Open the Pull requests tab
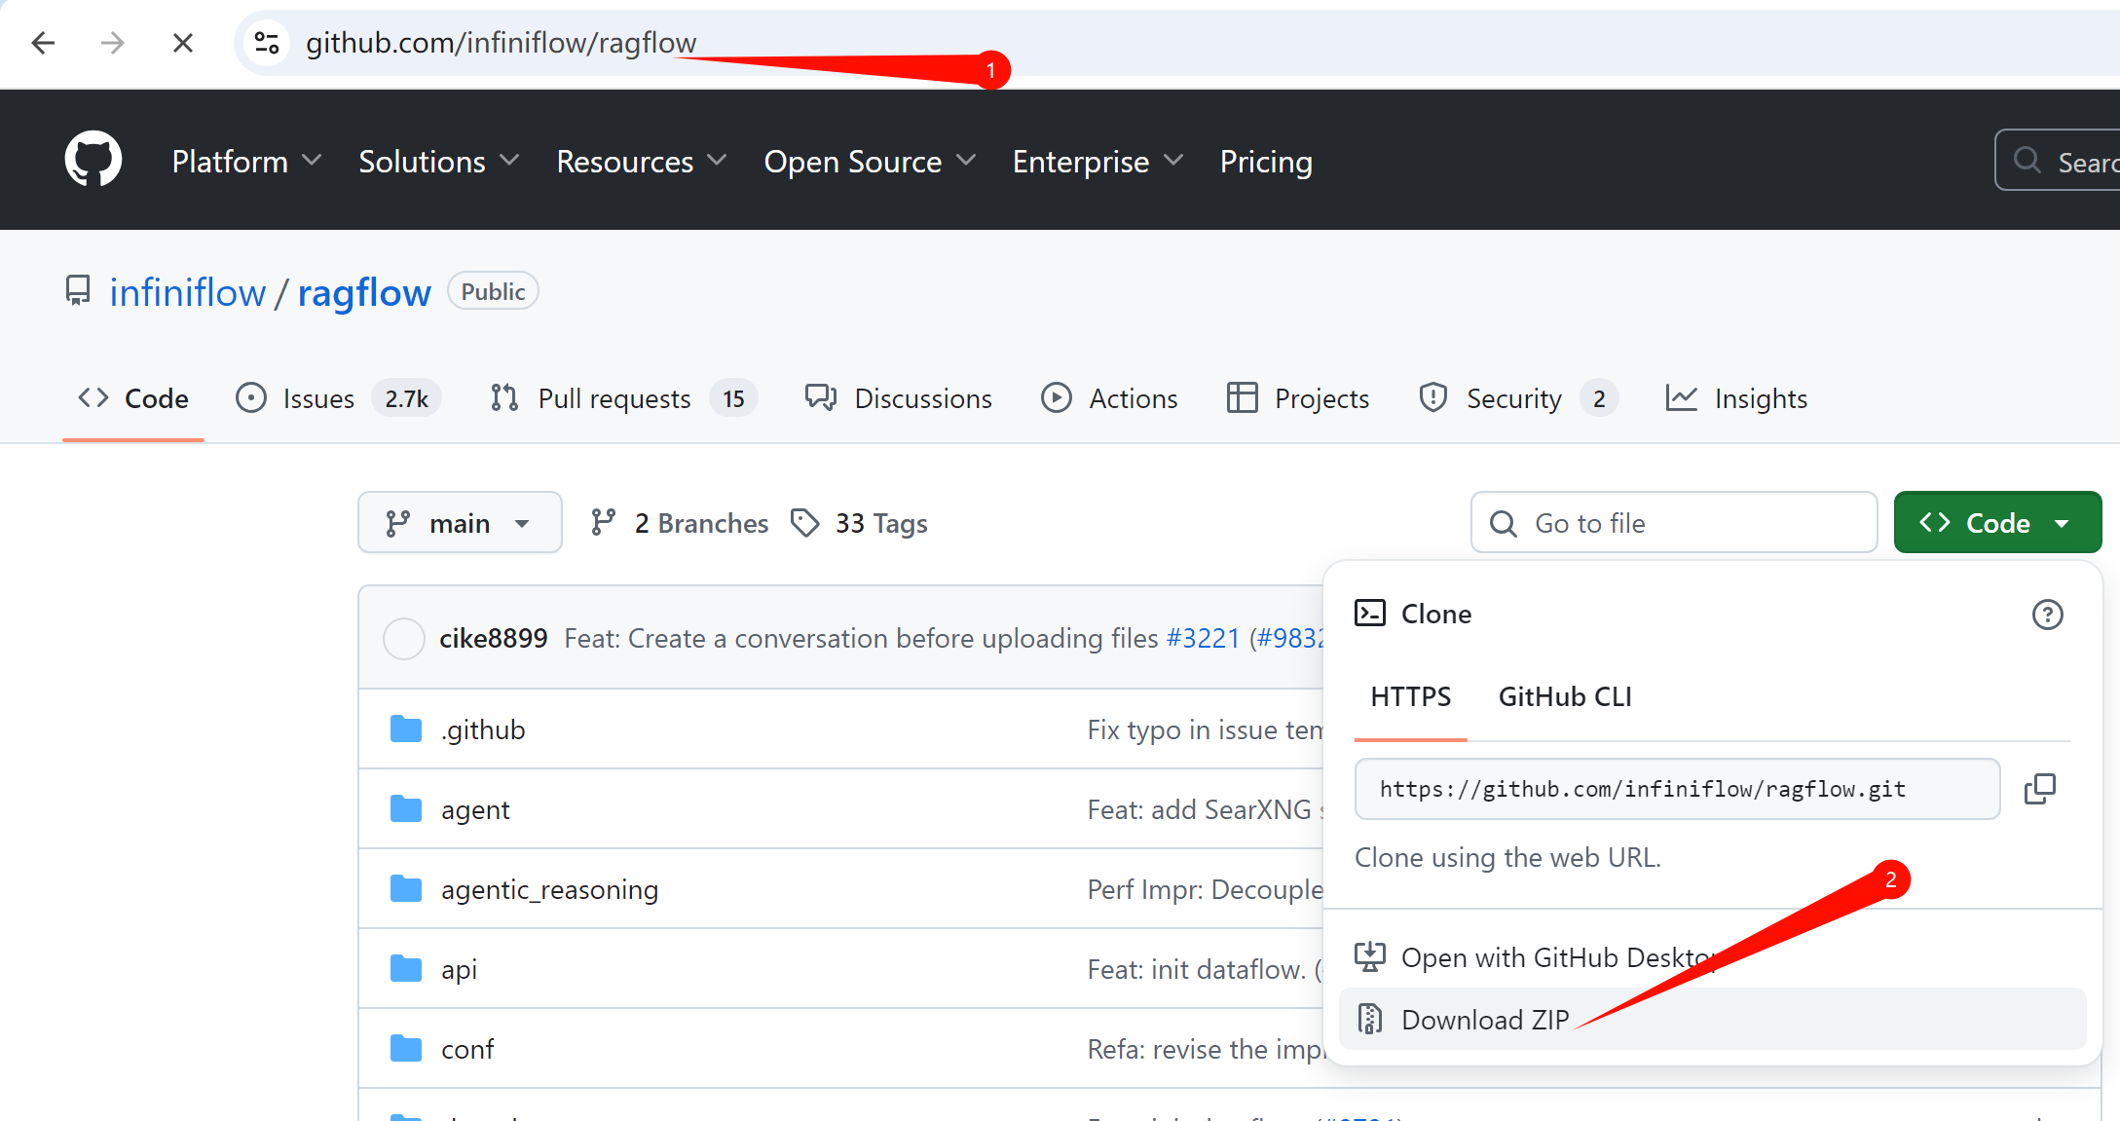 coord(623,398)
